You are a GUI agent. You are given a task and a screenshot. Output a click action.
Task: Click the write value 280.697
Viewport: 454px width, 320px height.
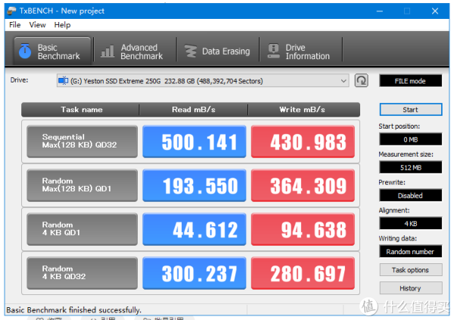[x=303, y=273]
